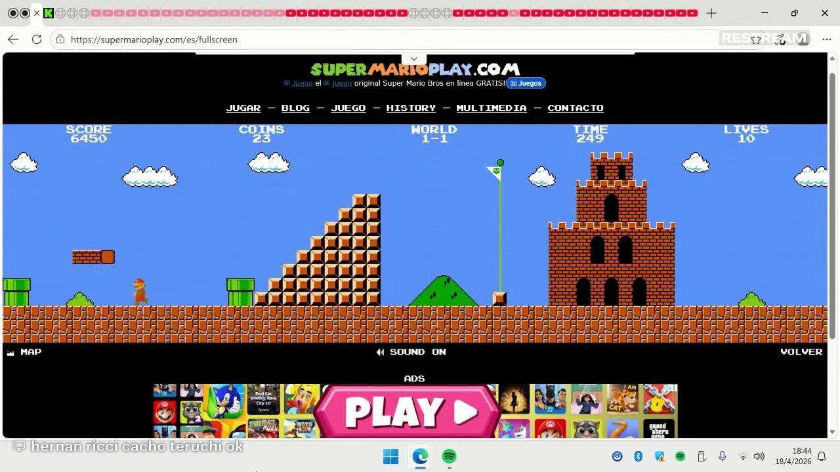View site info via the padlock icon
This screenshot has height=472, width=840.
point(60,39)
